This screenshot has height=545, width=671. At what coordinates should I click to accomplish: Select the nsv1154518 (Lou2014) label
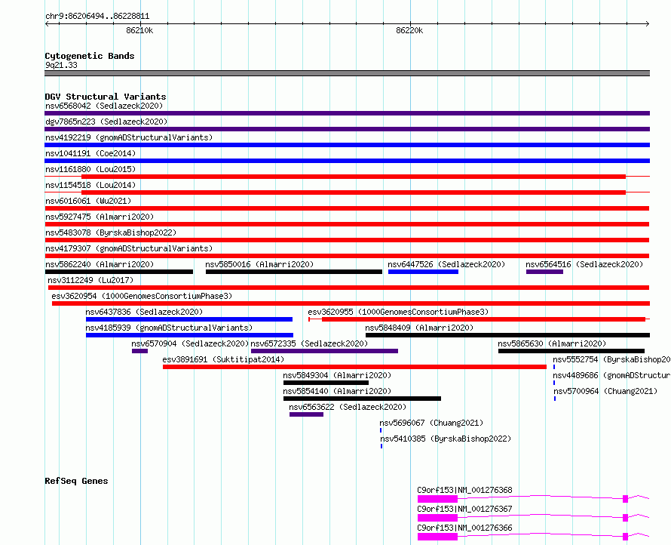tap(90, 185)
